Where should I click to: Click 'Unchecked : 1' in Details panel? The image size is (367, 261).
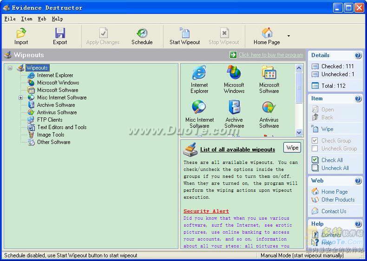(x=338, y=74)
